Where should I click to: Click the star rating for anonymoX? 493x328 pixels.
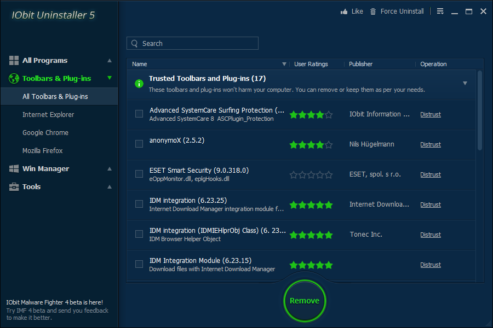point(311,145)
